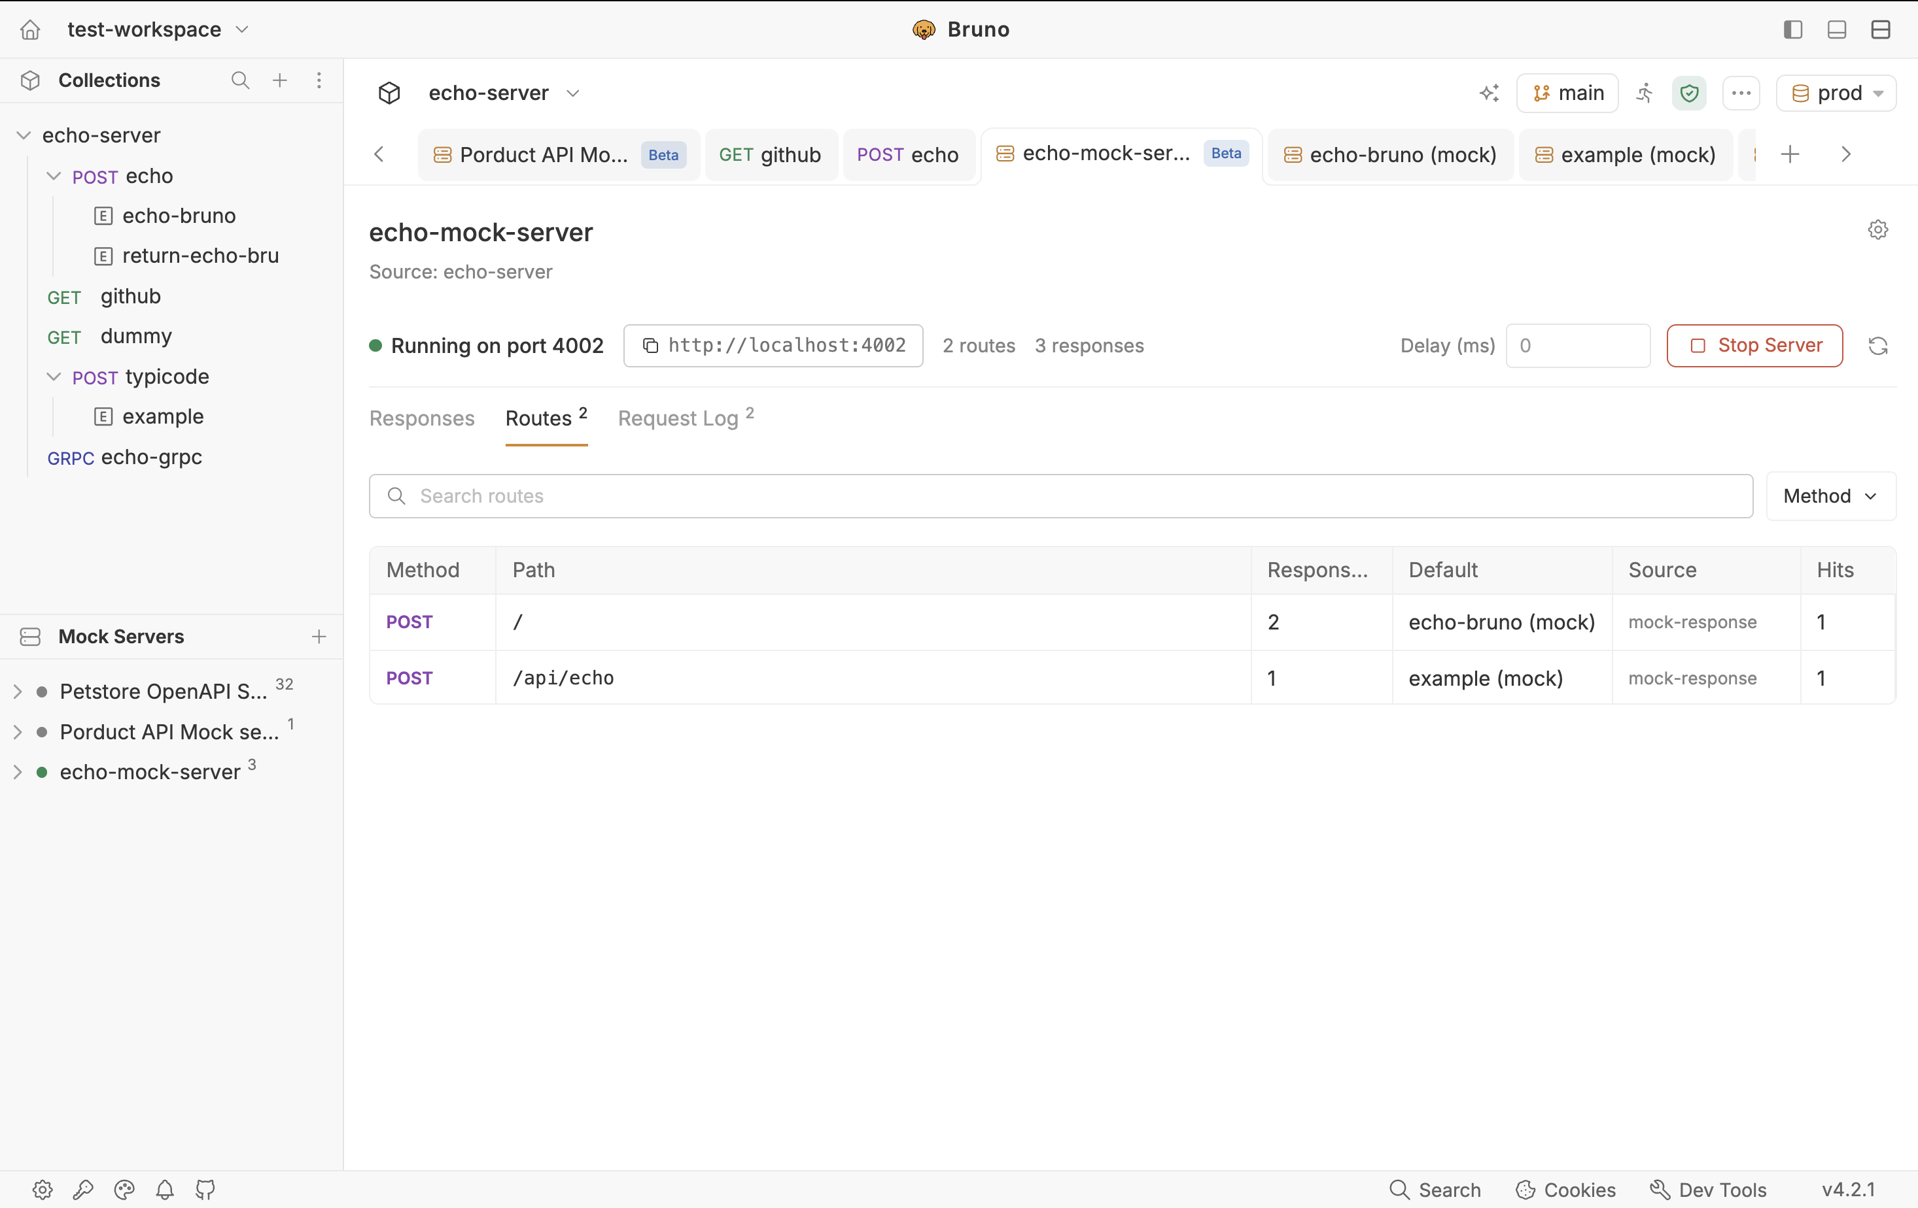Select the /api/echo route row
Image resolution: width=1918 pixels, height=1208 pixels.
1132,678
